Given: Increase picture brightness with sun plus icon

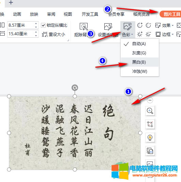Looking at the screenshot, I should [140, 34].
